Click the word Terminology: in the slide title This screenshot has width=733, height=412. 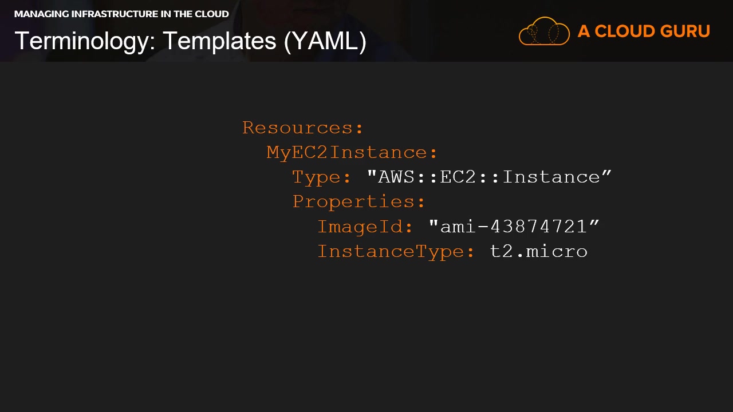[85, 41]
